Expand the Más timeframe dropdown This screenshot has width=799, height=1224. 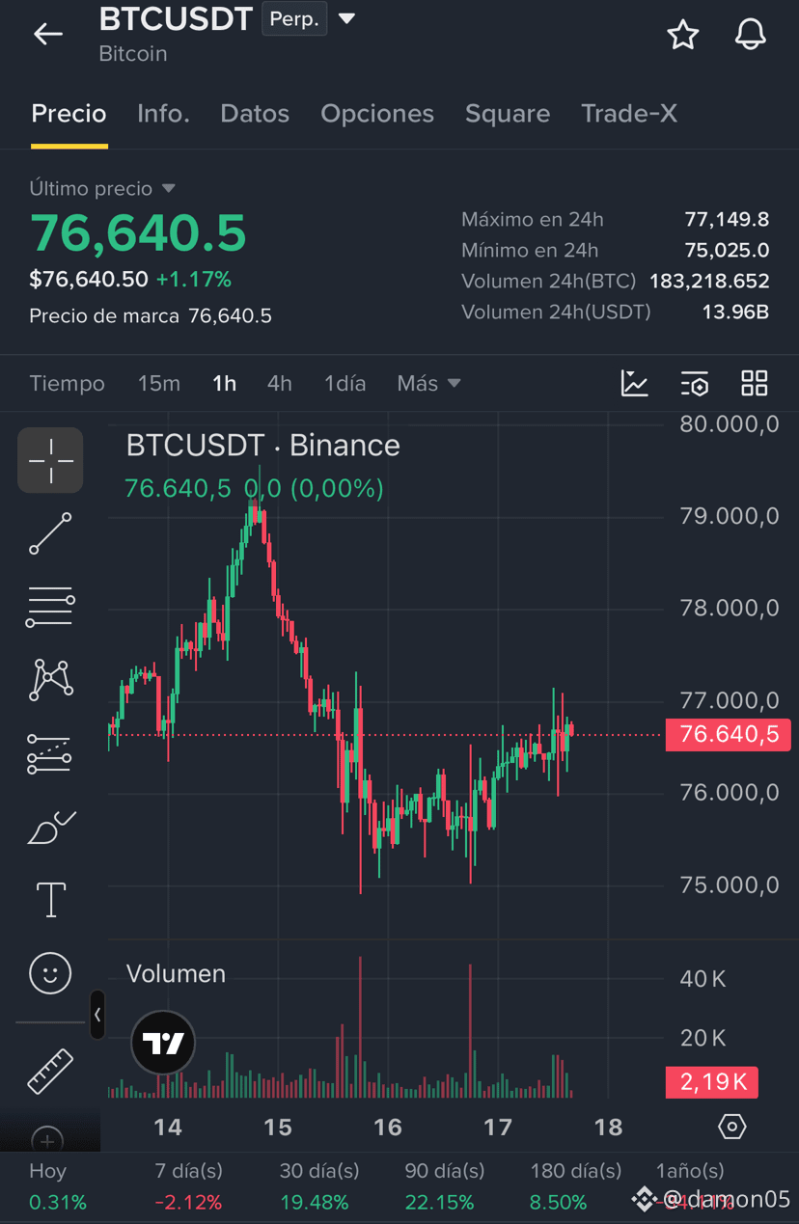coord(428,383)
